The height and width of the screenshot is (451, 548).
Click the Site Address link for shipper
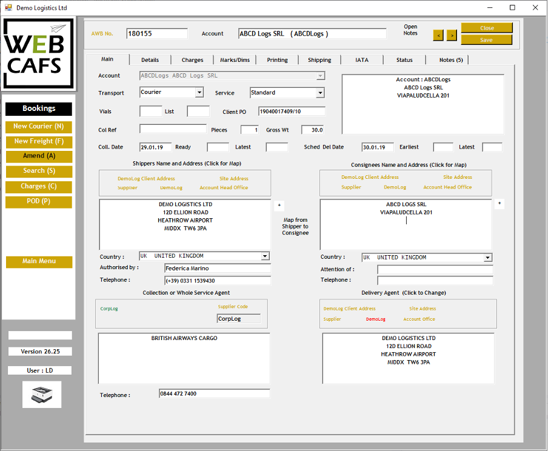234,179
